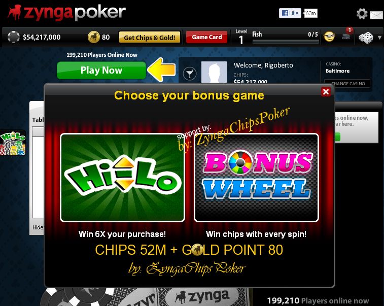
Task: Open the Hi-Lo sidebar game icon
Action: tap(13, 143)
